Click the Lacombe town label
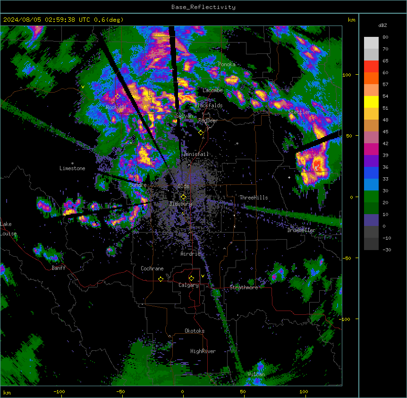Screen dimensions: 407x398 click(x=212, y=90)
